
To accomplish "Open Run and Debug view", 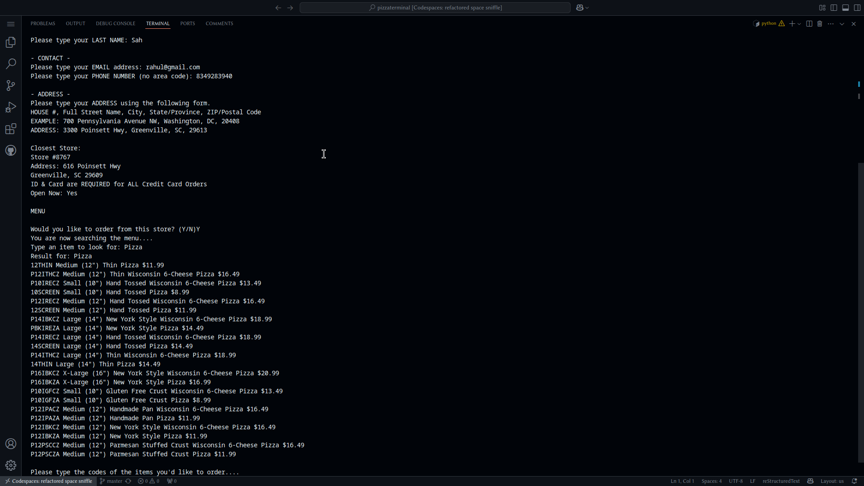I will (x=11, y=107).
